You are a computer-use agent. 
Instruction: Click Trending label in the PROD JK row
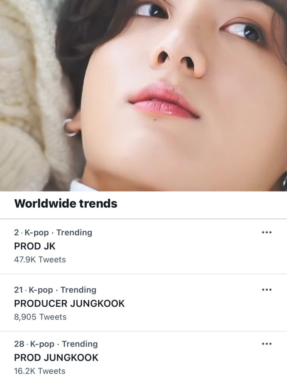tap(74, 233)
